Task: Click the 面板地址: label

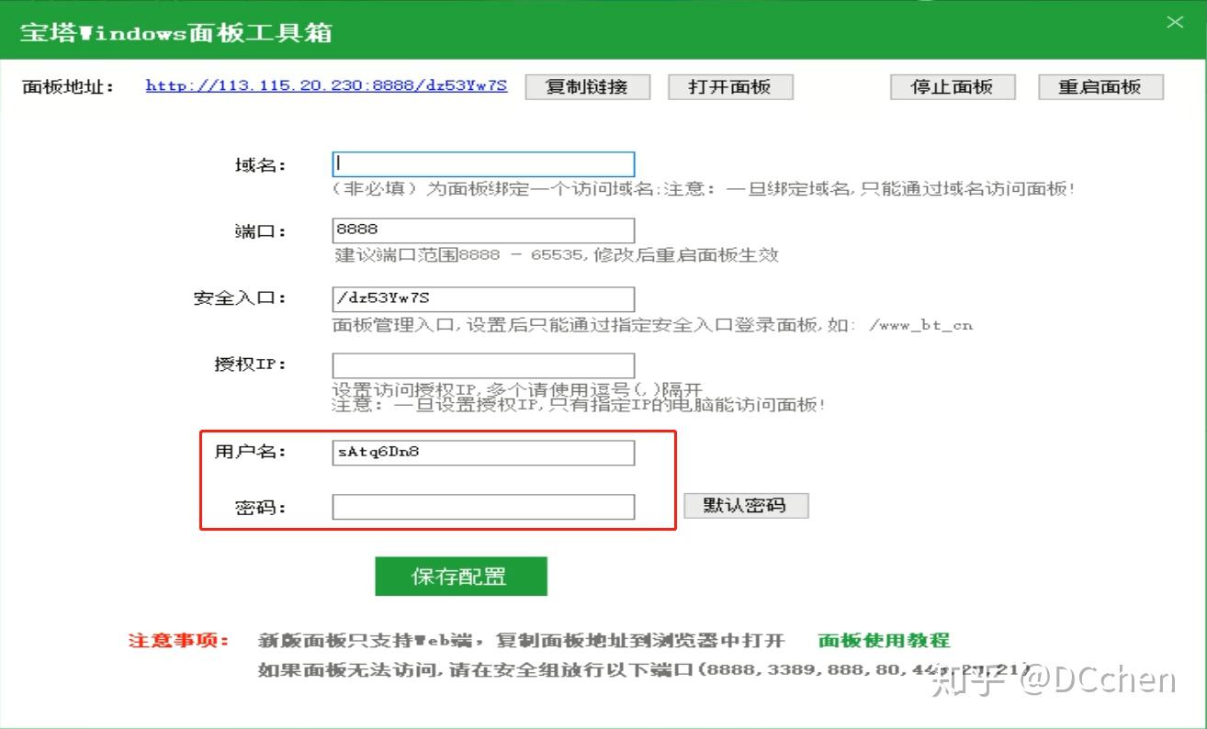Action: (68, 87)
